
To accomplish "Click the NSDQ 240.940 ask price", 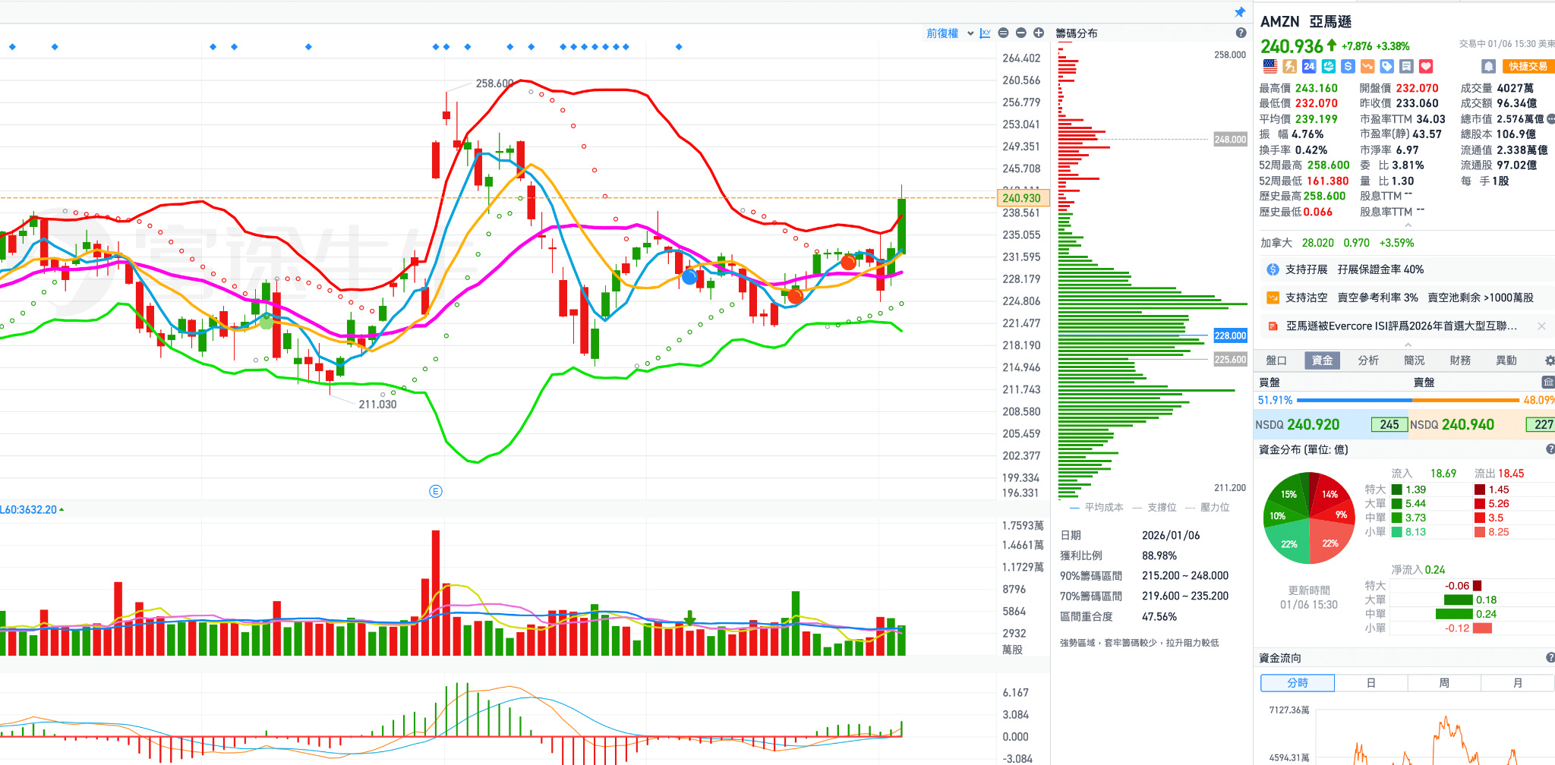I will click(1468, 425).
